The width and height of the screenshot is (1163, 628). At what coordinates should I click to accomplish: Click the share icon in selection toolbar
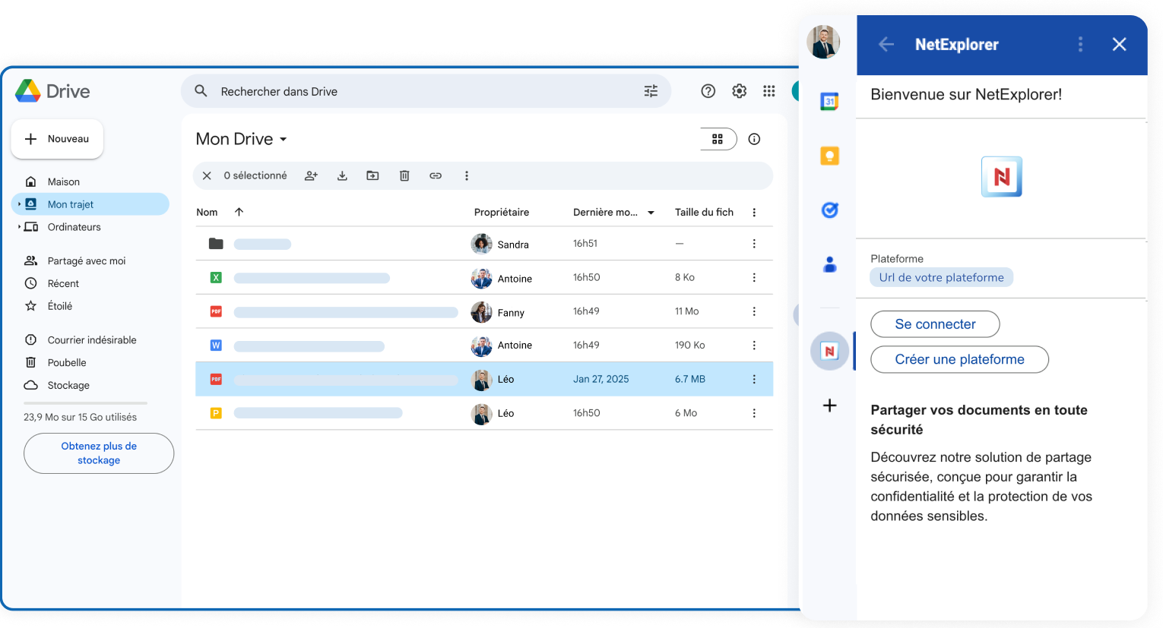pyautogui.click(x=311, y=176)
